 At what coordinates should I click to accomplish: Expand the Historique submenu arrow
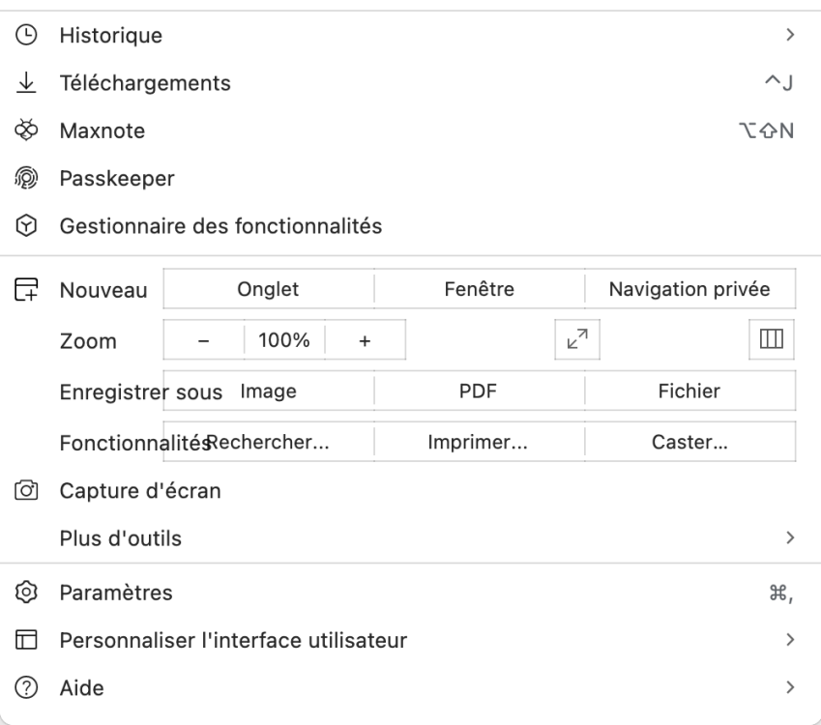(x=790, y=36)
